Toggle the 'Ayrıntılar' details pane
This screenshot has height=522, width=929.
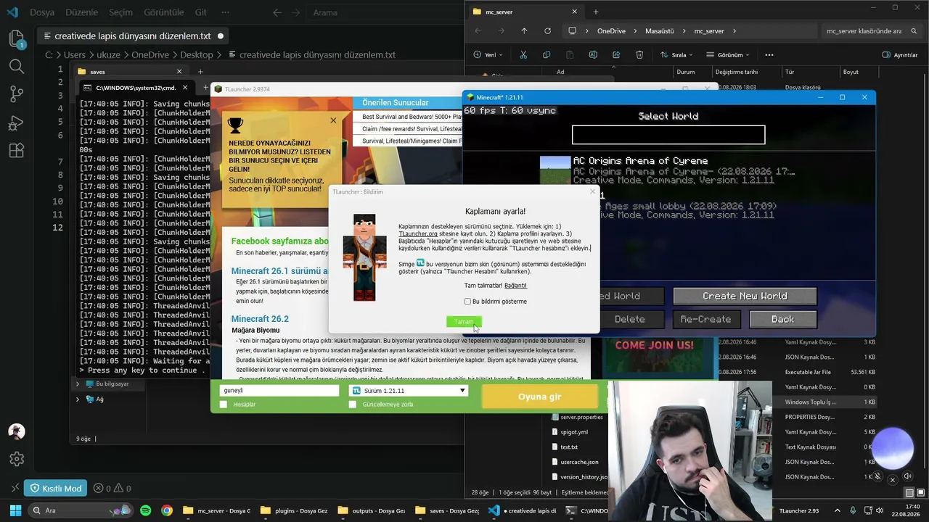[x=900, y=55]
